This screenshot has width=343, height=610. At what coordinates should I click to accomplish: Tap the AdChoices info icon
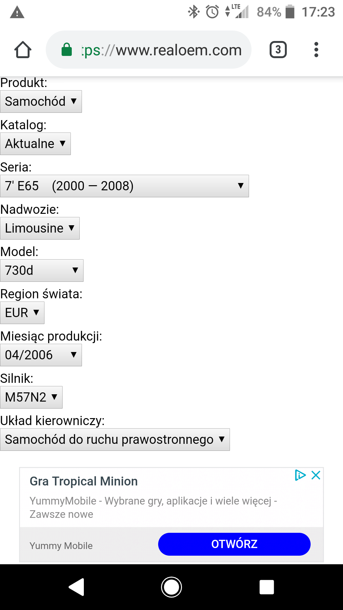300,475
